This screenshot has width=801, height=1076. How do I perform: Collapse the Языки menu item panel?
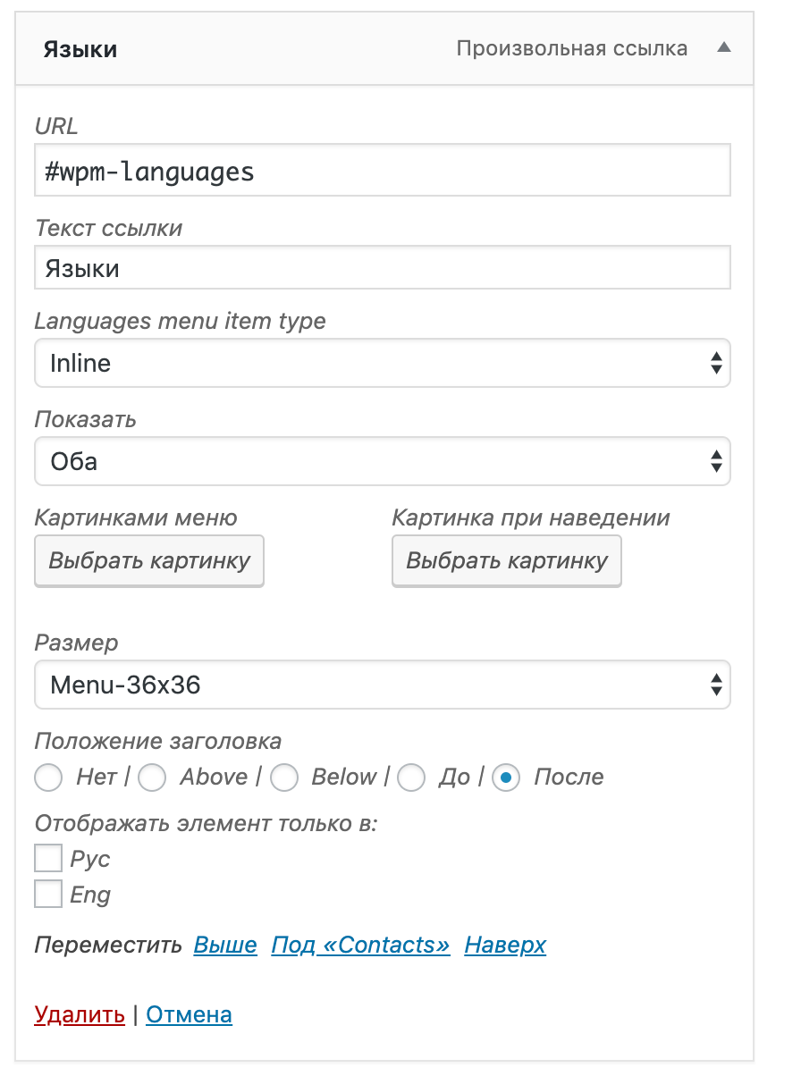pyautogui.click(x=724, y=48)
